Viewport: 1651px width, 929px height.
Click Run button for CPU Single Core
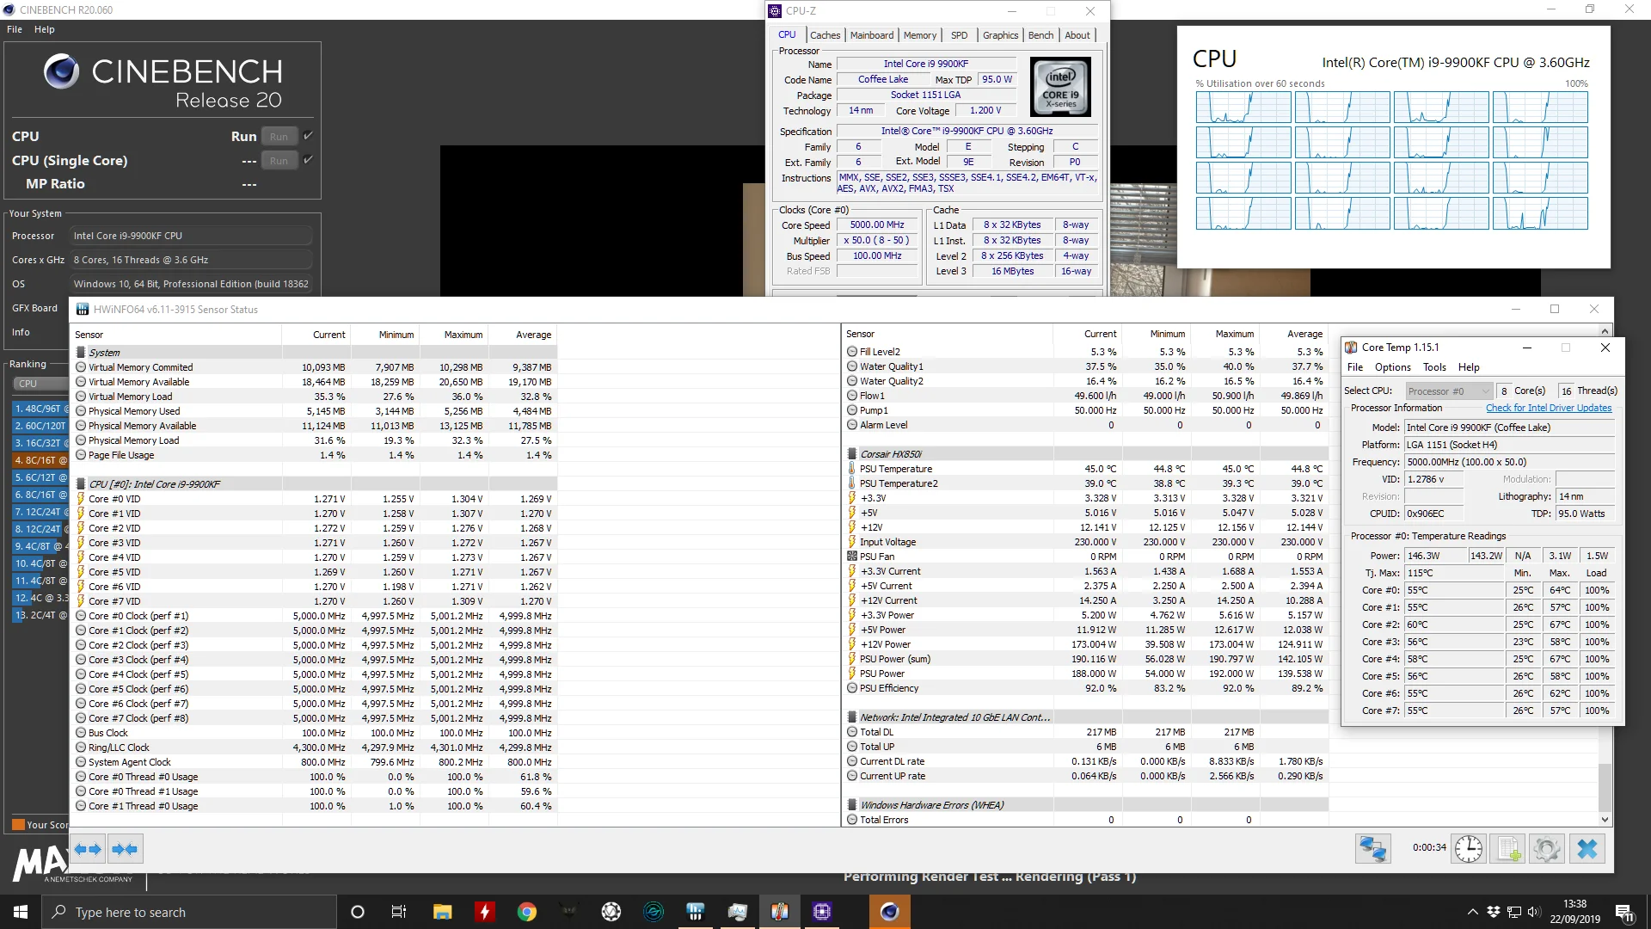(279, 161)
